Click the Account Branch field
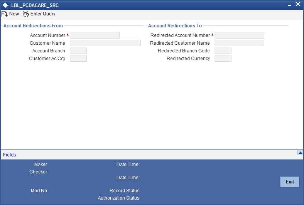Viewport: 304px width, 205px height. click(x=78, y=51)
